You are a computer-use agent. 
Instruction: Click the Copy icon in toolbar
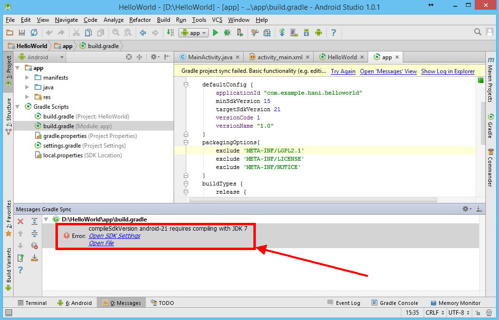click(x=88, y=33)
